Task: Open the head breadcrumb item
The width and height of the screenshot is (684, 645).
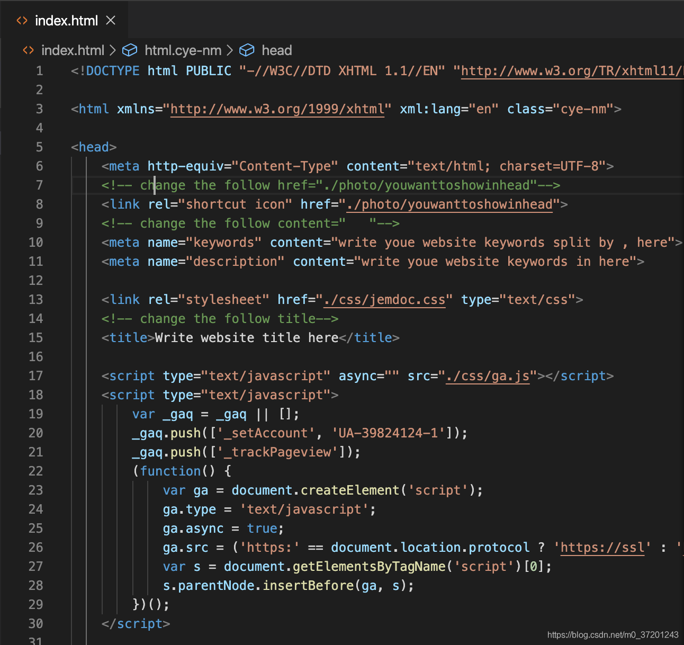Action: [x=277, y=50]
